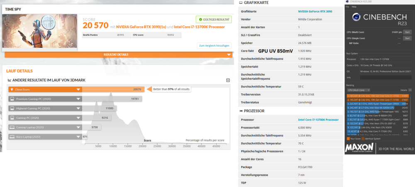415x187 pixels.
Task: Expand the Büro-Laptop (2020) dropdown arrow
Action: [x=78, y=137]
